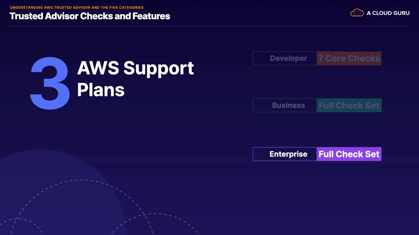The image size is (419, 235).
Task: Click the large blue number 3
Action: (50, 83)
